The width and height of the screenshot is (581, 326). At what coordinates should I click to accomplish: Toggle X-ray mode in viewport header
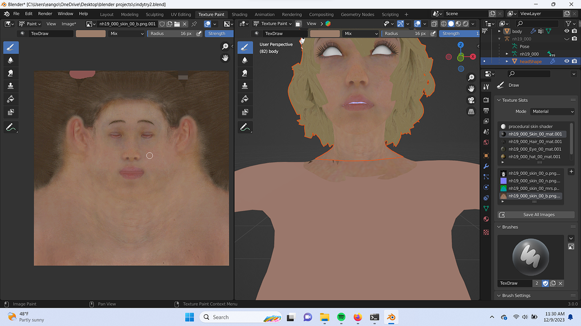tap(434, 24)
